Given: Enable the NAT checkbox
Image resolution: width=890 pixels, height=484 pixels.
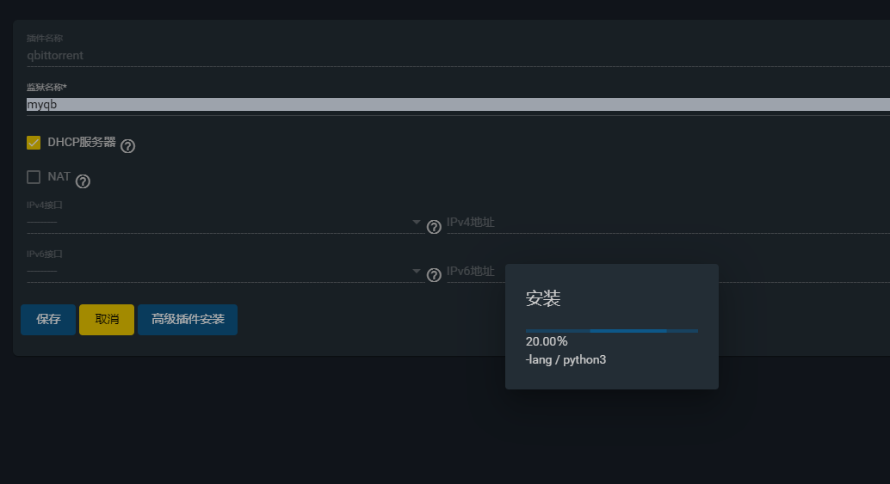Looking at the screenshot, I should 34,177.
